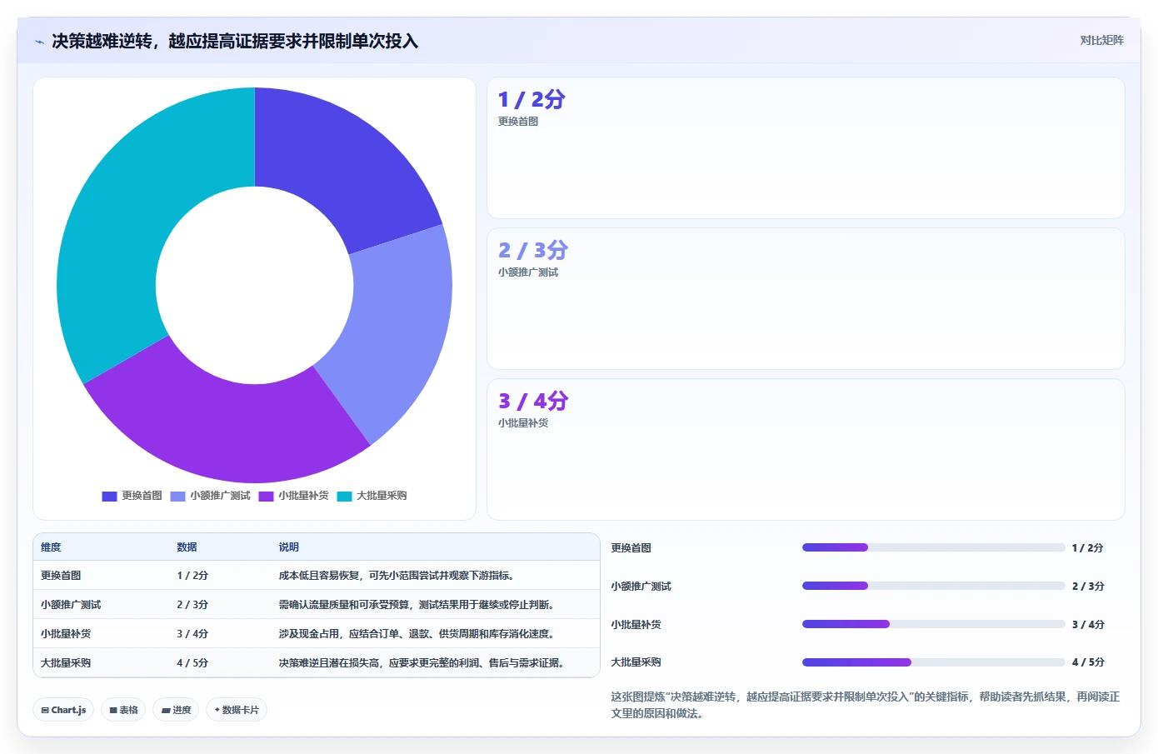Toggle the 更换首图 legend item under the chart
This screenshot has height=754, width=1158.
click(x=132, y=496)
